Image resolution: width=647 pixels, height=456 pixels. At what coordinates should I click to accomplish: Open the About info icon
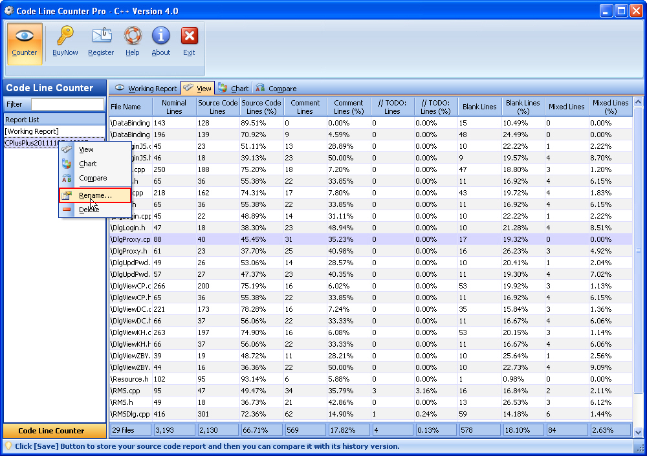(161, 36)
